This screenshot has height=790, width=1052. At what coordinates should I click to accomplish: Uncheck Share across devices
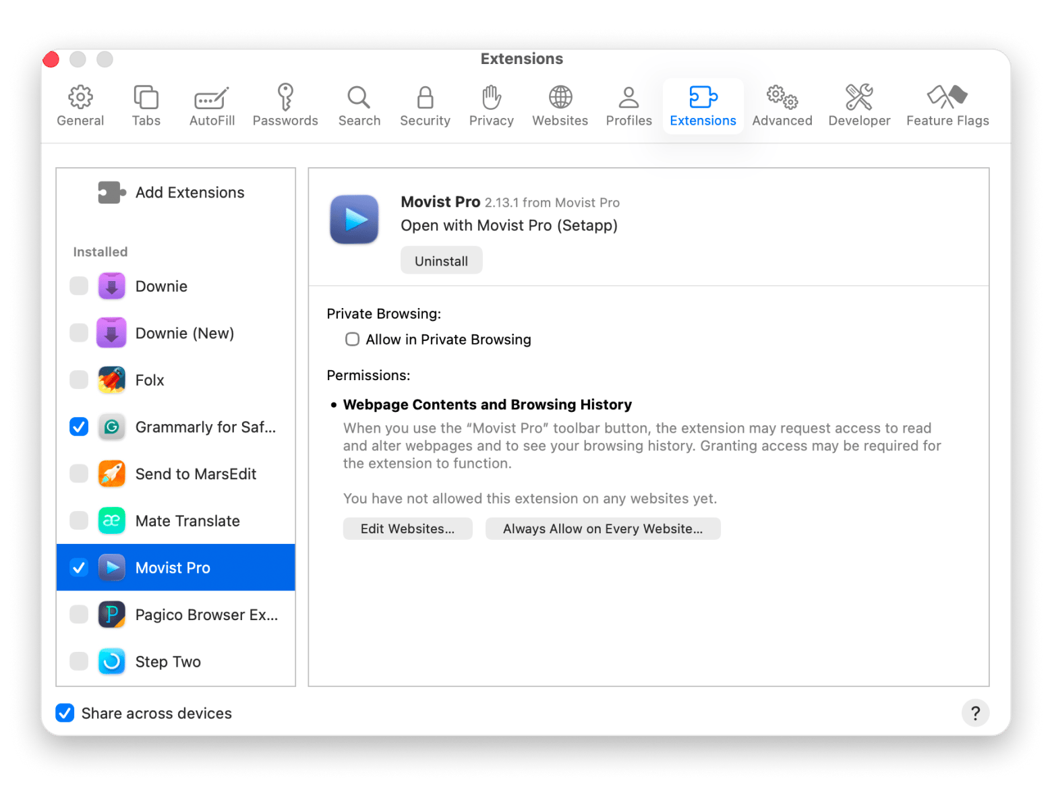coord(65,713)
